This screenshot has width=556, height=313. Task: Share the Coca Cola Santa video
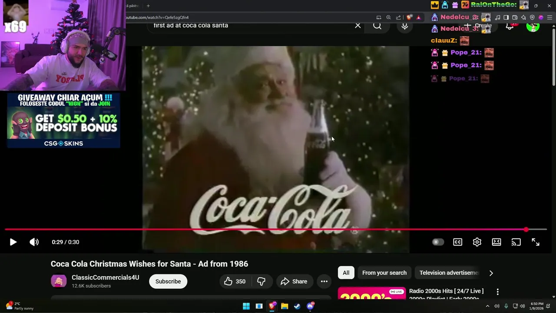tap(294, 281)
